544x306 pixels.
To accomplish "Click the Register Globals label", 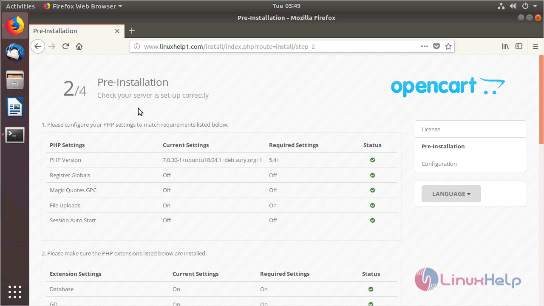I will point(70,175).
